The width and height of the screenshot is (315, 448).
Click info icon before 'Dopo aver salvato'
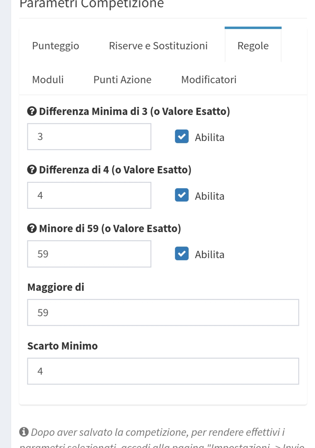tap(24, 432)
